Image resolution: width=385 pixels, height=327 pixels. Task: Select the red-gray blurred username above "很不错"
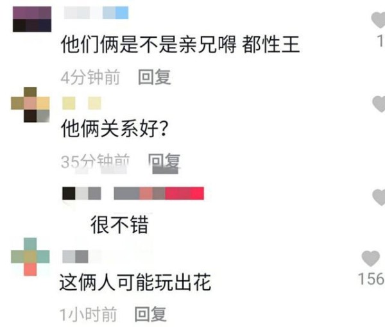(133, 193)
